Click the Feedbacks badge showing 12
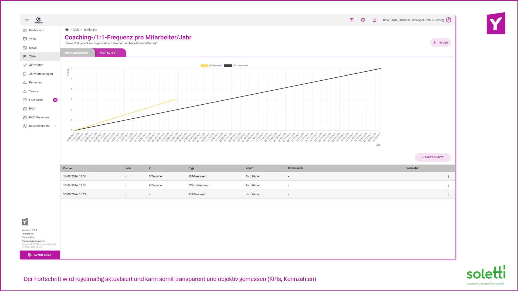 point(55,100)
